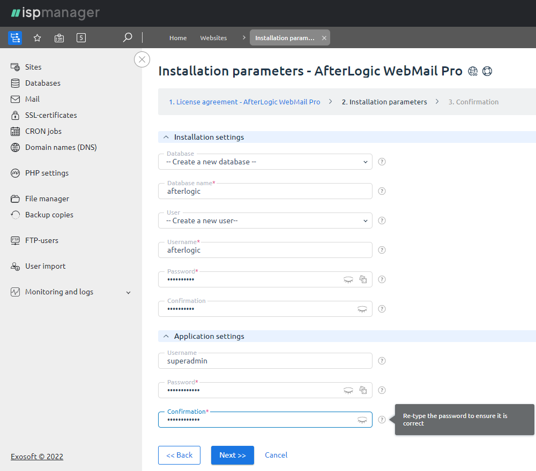536x471 pixels.
Task: Open the lifebuoy support icon beside the title
Action: point(487,71)
